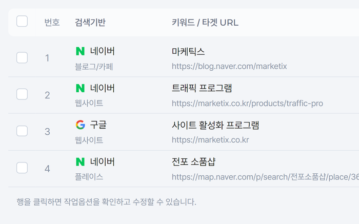Select keyword 마케틱스
The image size is (359, 224).
point(188,51)
